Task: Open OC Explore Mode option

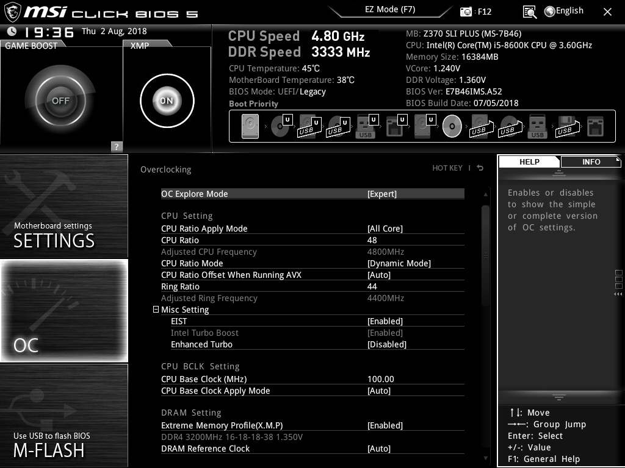Action: pos(312,194)
